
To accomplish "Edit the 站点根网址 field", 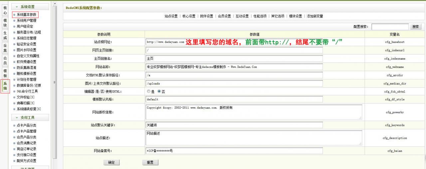I will pos(234,42).
